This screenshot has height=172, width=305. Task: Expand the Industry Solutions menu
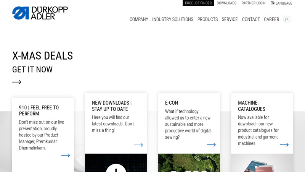[x=173, y=19]
